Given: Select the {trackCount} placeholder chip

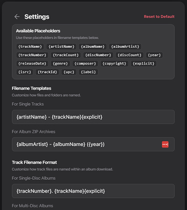Looking at the screenshot, I should (65, 55).
